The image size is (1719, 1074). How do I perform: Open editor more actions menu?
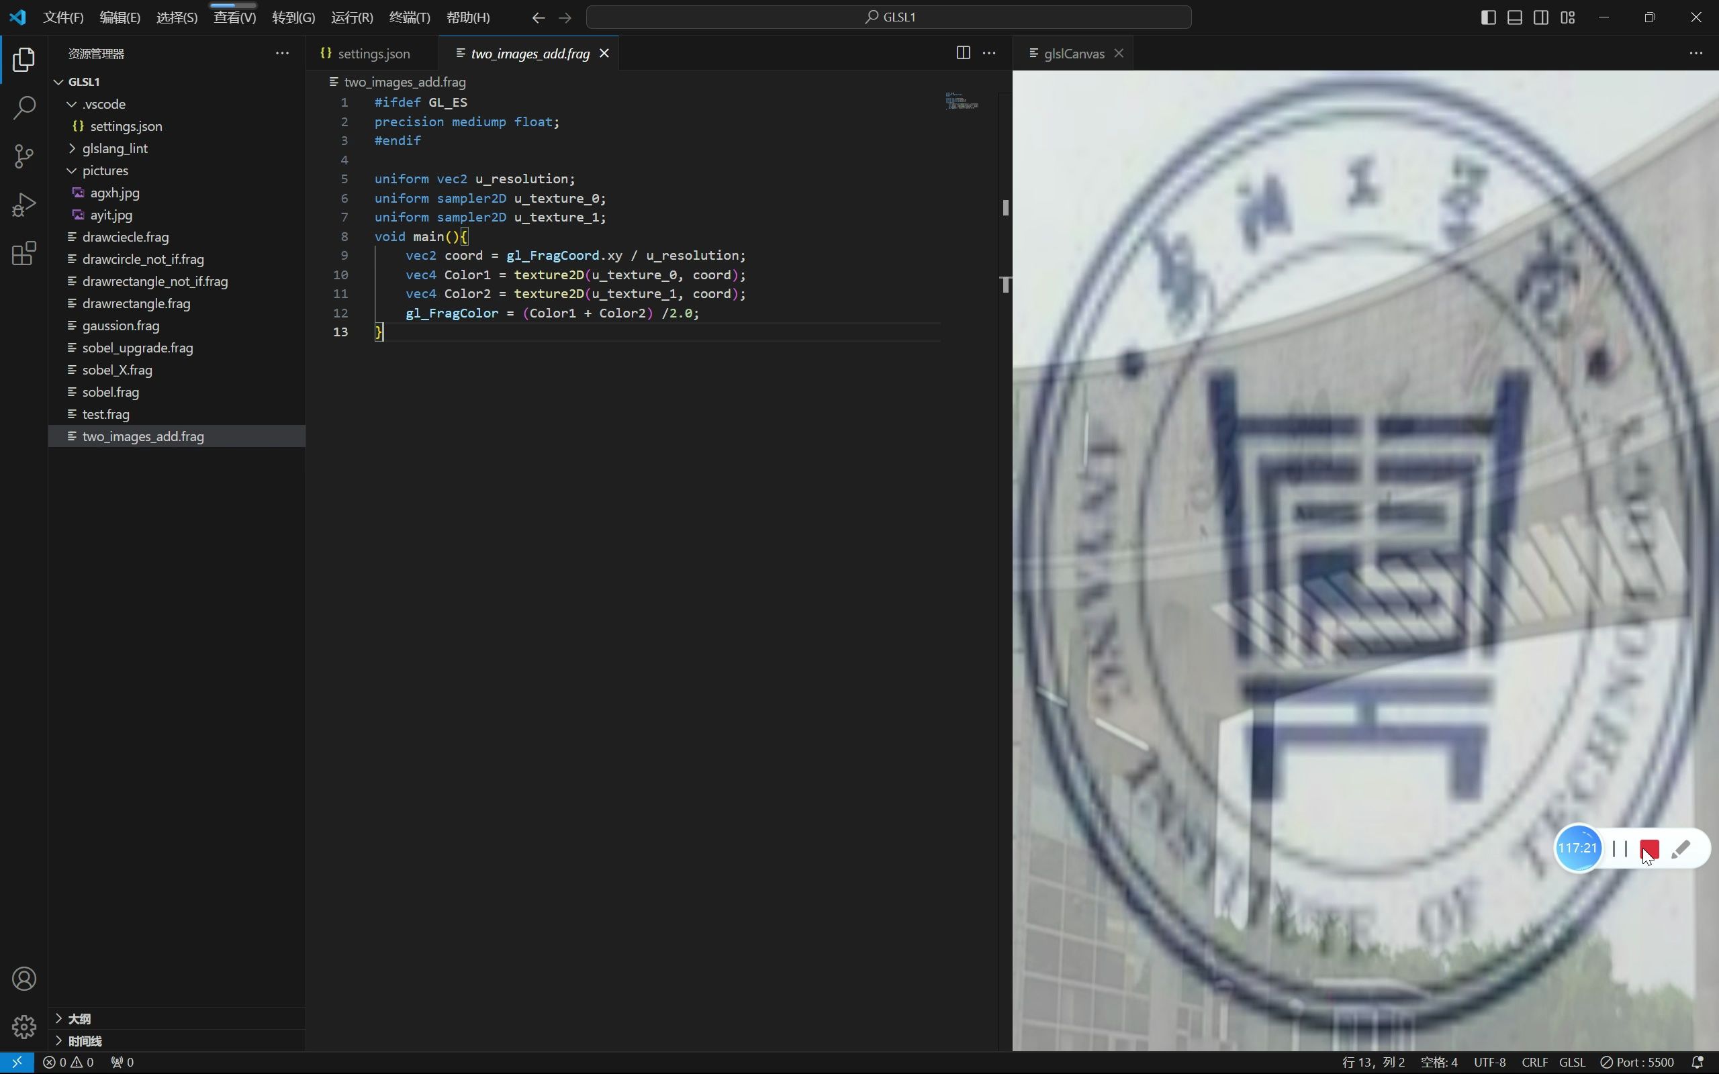click(989, 53)
